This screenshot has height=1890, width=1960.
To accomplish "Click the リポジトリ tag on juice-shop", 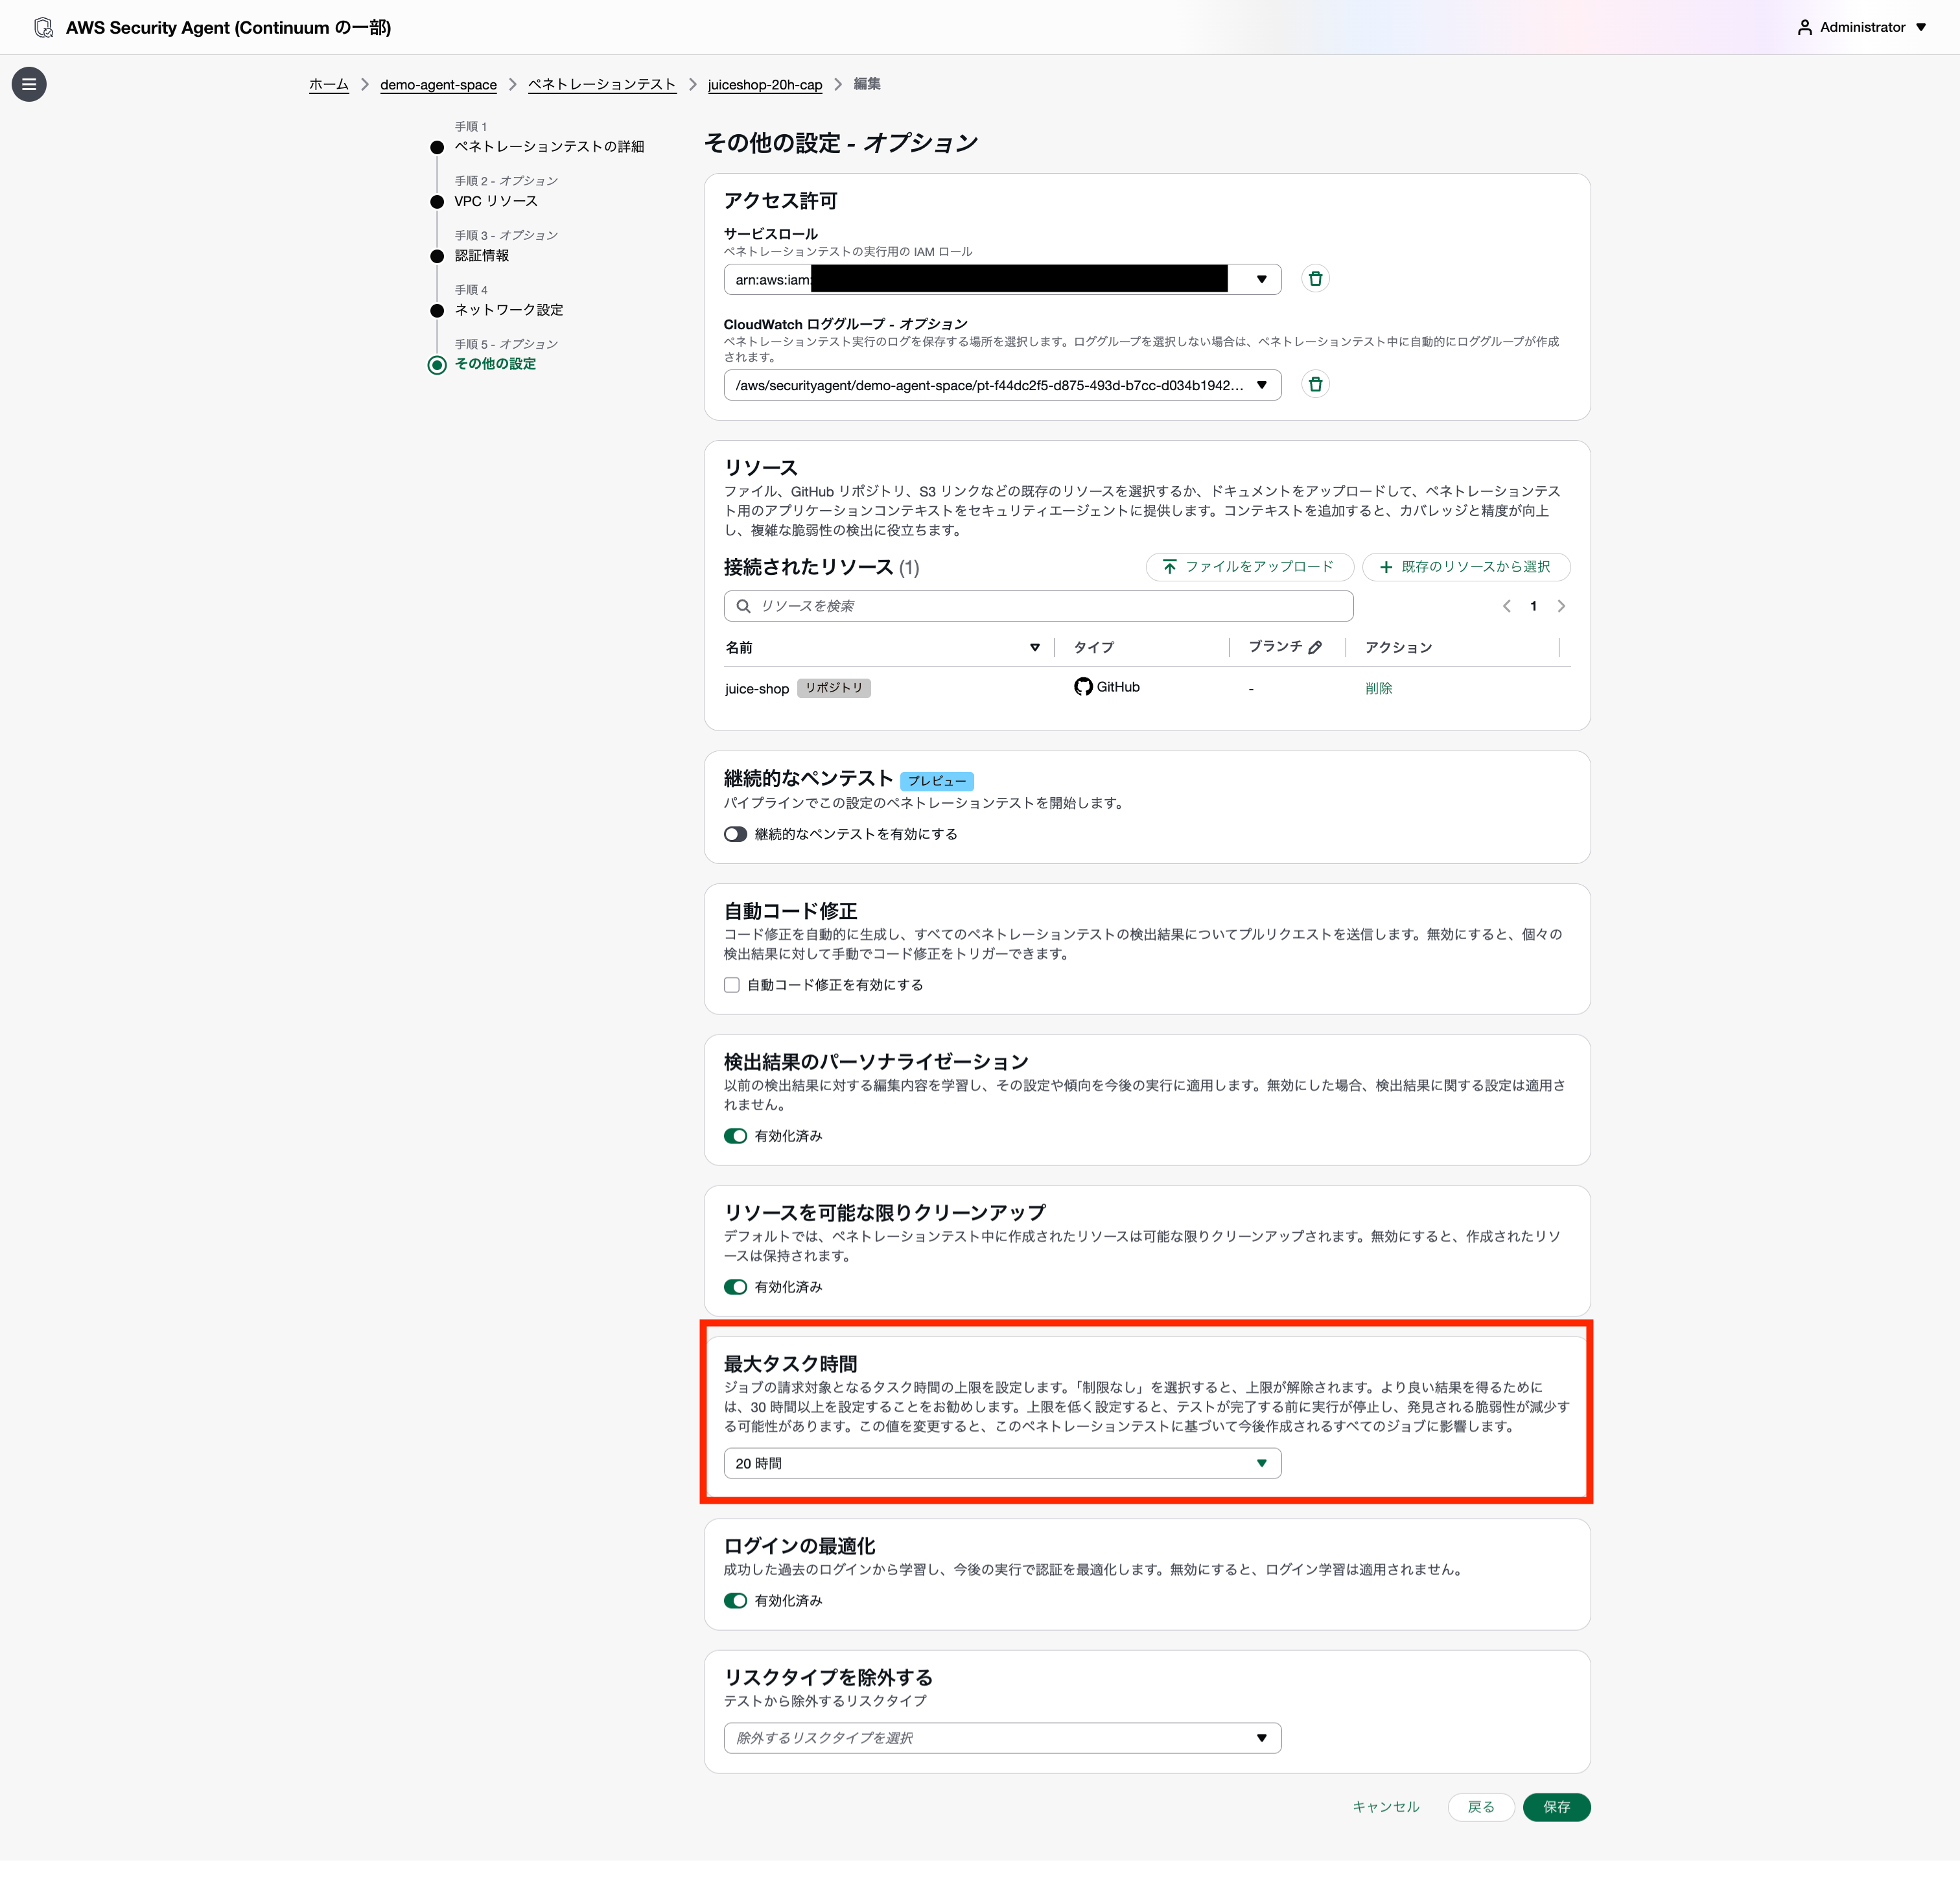I will [x=834, y=688].
